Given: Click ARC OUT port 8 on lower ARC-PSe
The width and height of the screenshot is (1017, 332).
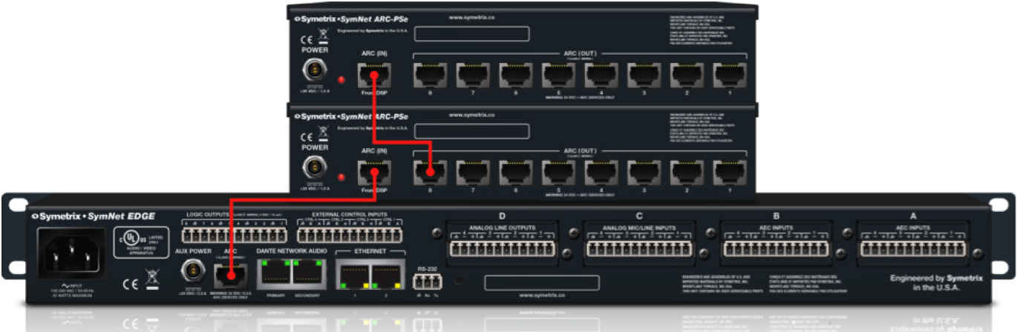Looking at the screenshot, I should pyautogui.click(x=430, y=174).
